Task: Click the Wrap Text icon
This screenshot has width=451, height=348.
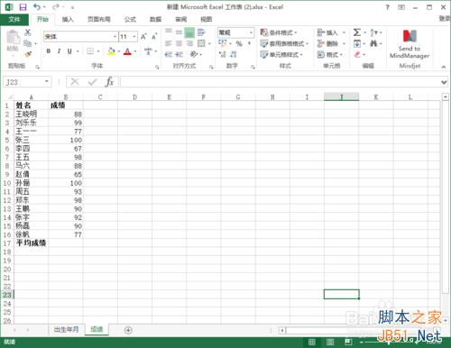Action: pos(201,32)
